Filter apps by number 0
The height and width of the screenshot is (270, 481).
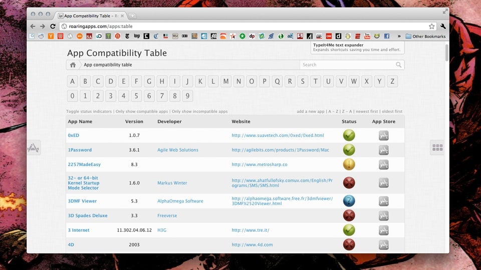[72, 96]
